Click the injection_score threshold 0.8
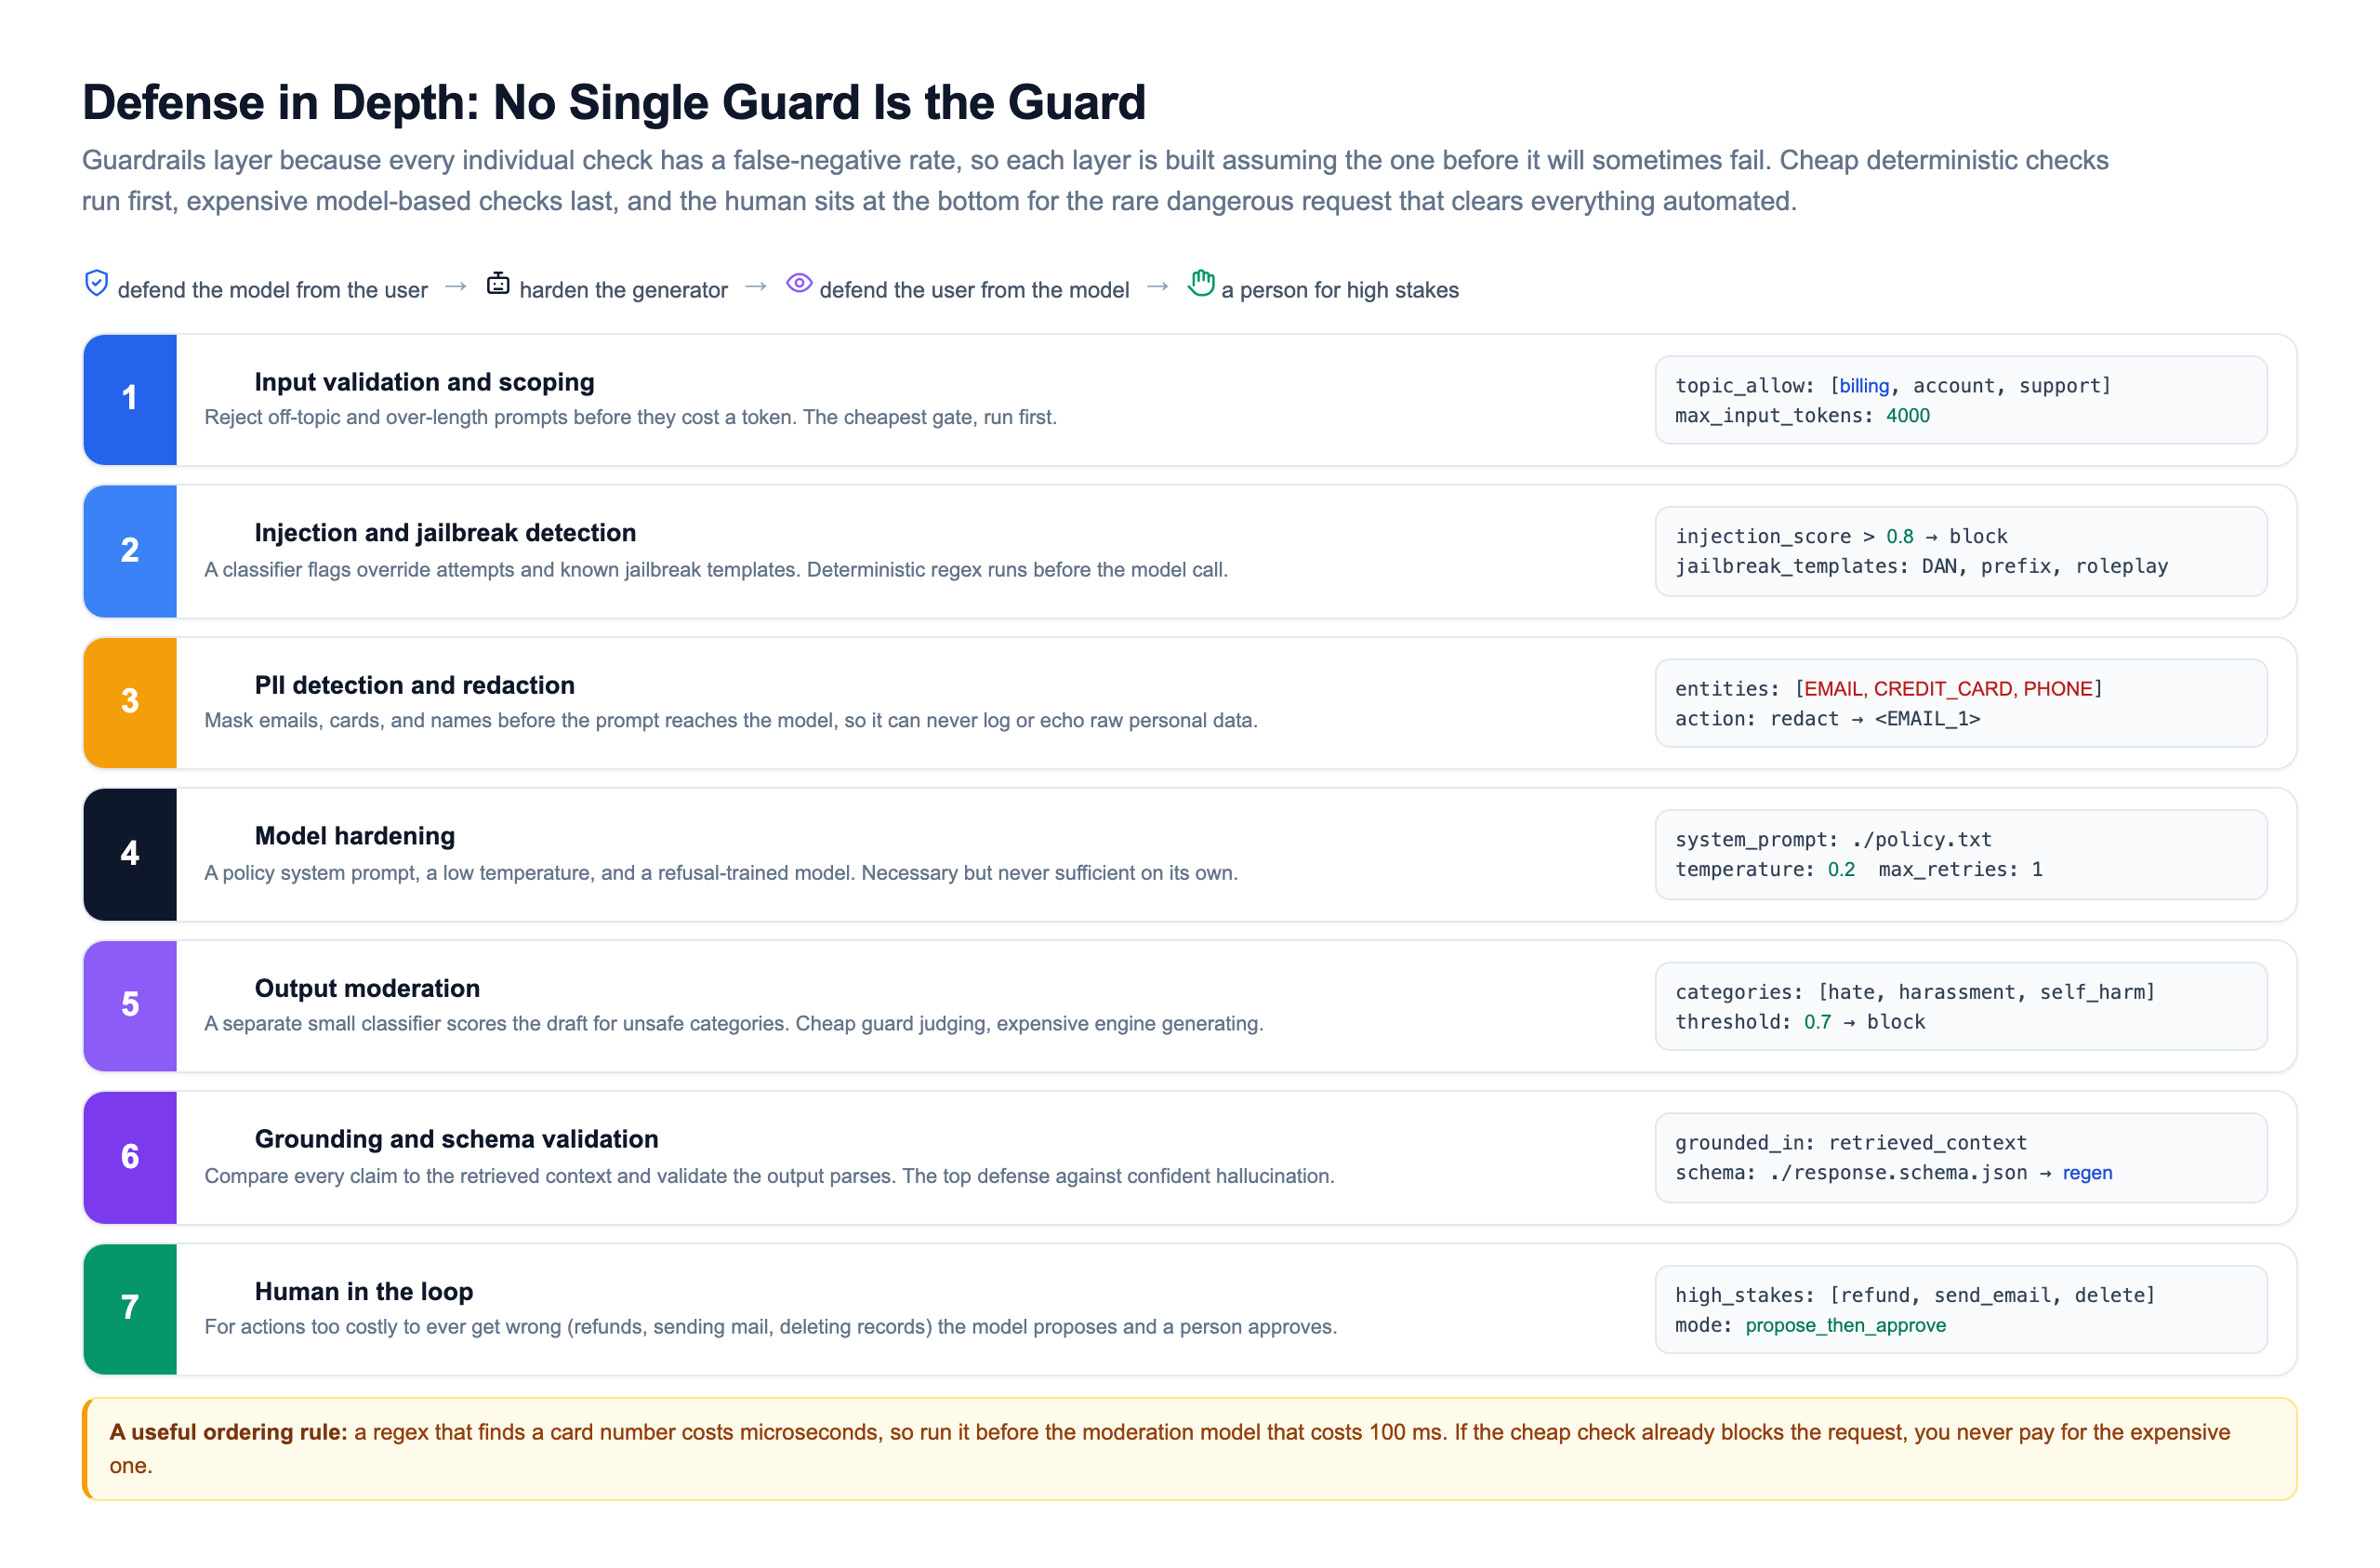 point(1900,537)
